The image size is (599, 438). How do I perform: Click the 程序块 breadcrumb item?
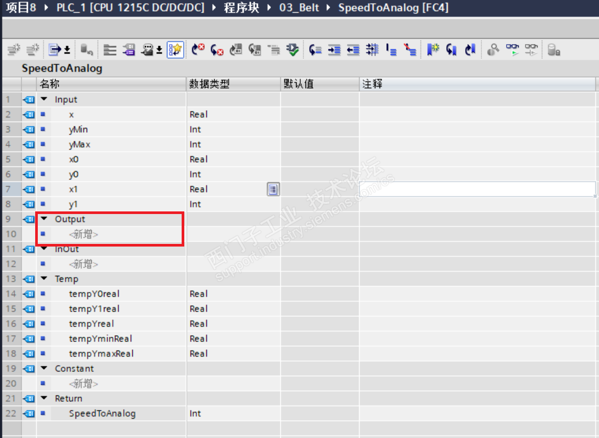point(241,8)
